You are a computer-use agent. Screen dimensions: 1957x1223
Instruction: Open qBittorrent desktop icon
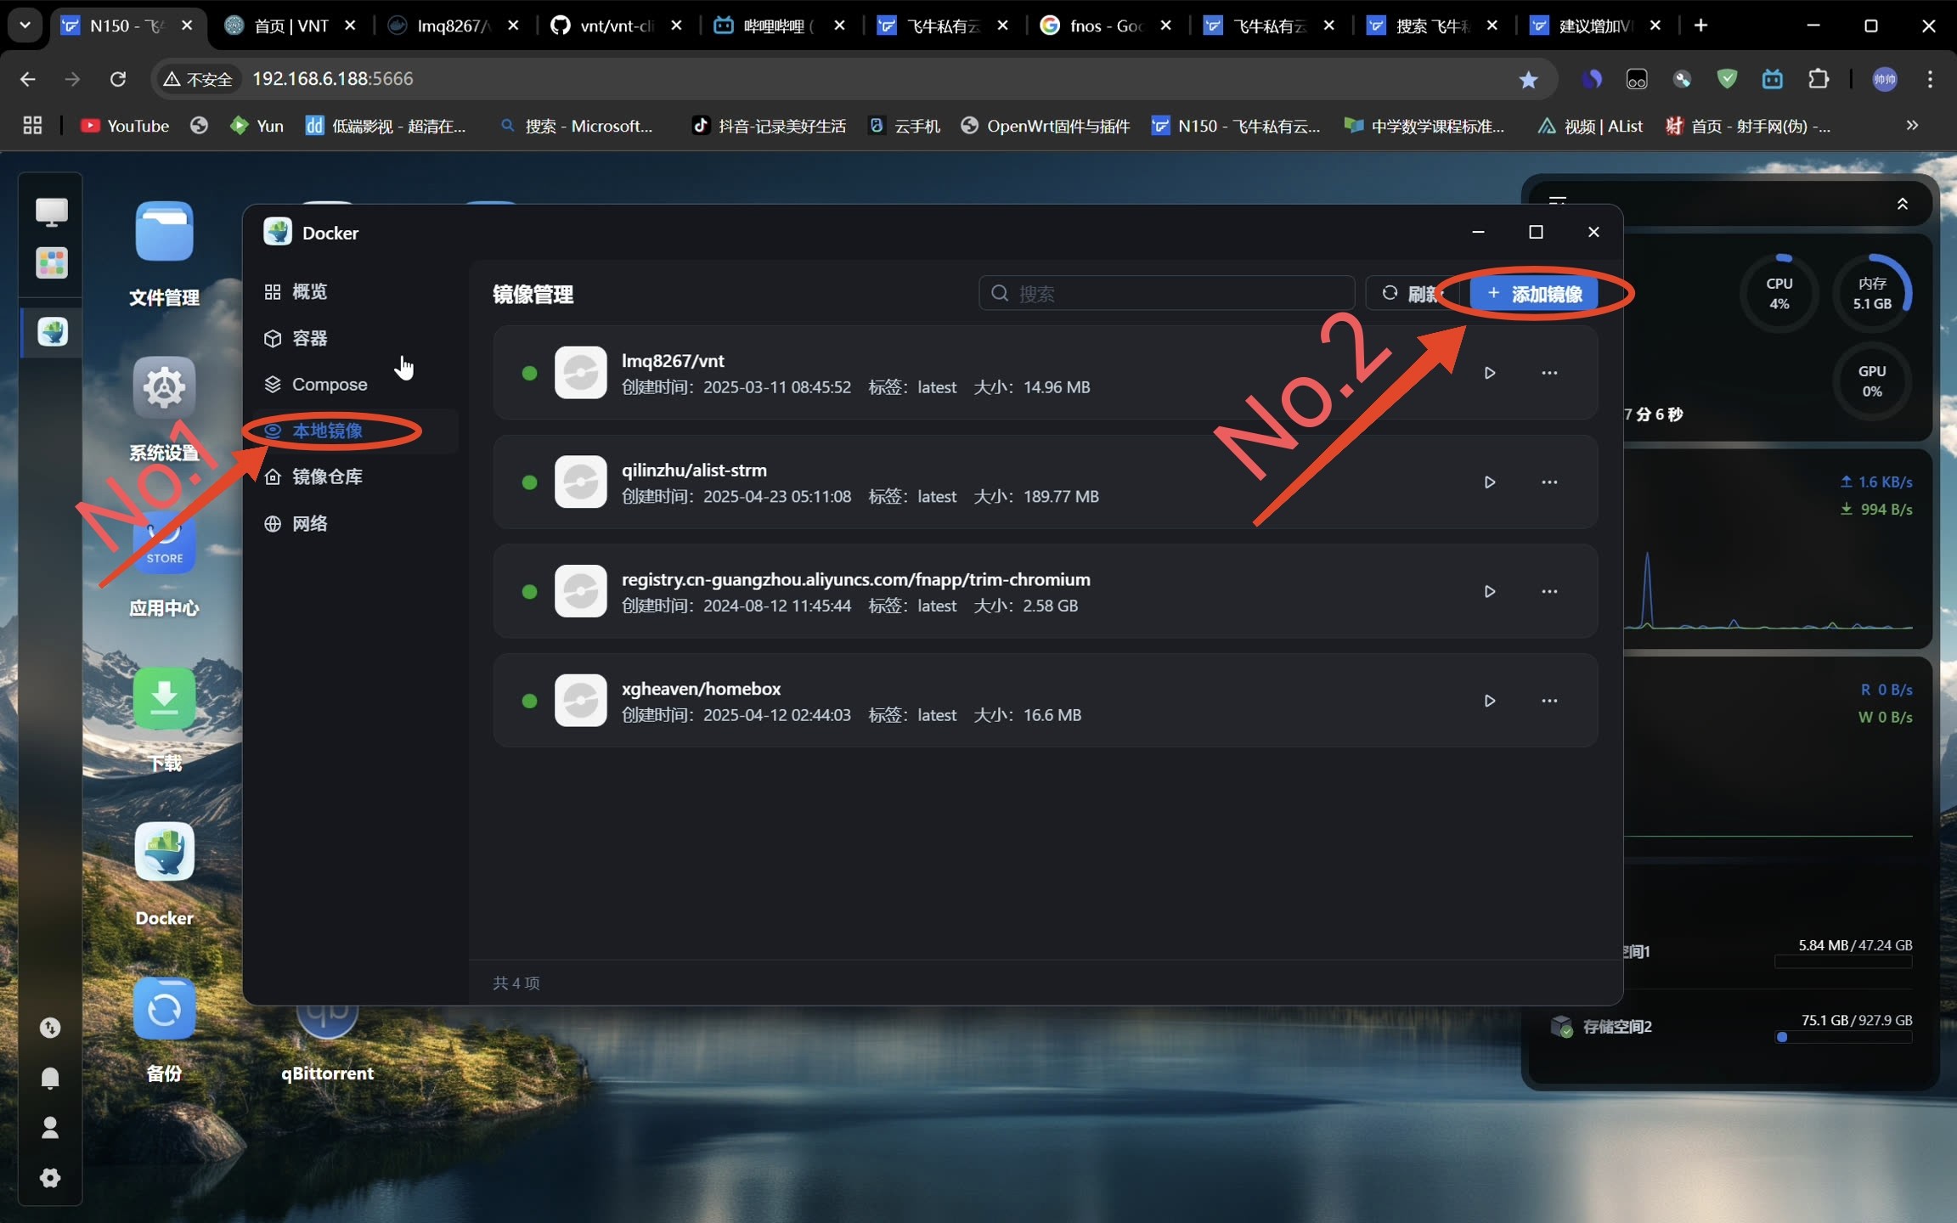(327, 1045)
